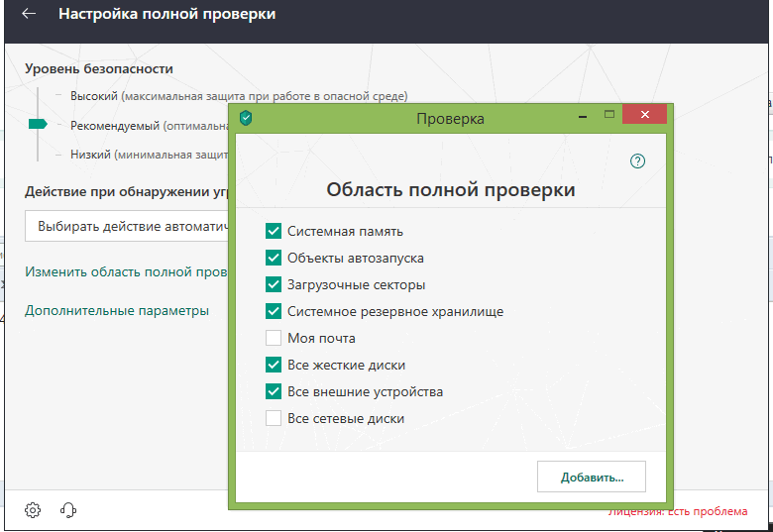Set the security slider to Высокий
Viewport: 773px width, 532px height.
[x=39, y=96]
